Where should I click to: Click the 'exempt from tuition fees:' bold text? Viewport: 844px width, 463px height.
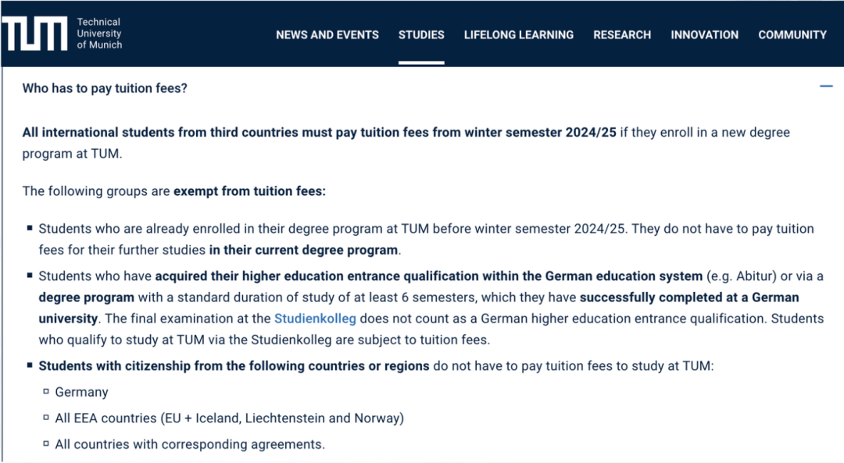[x=250, y=191]
